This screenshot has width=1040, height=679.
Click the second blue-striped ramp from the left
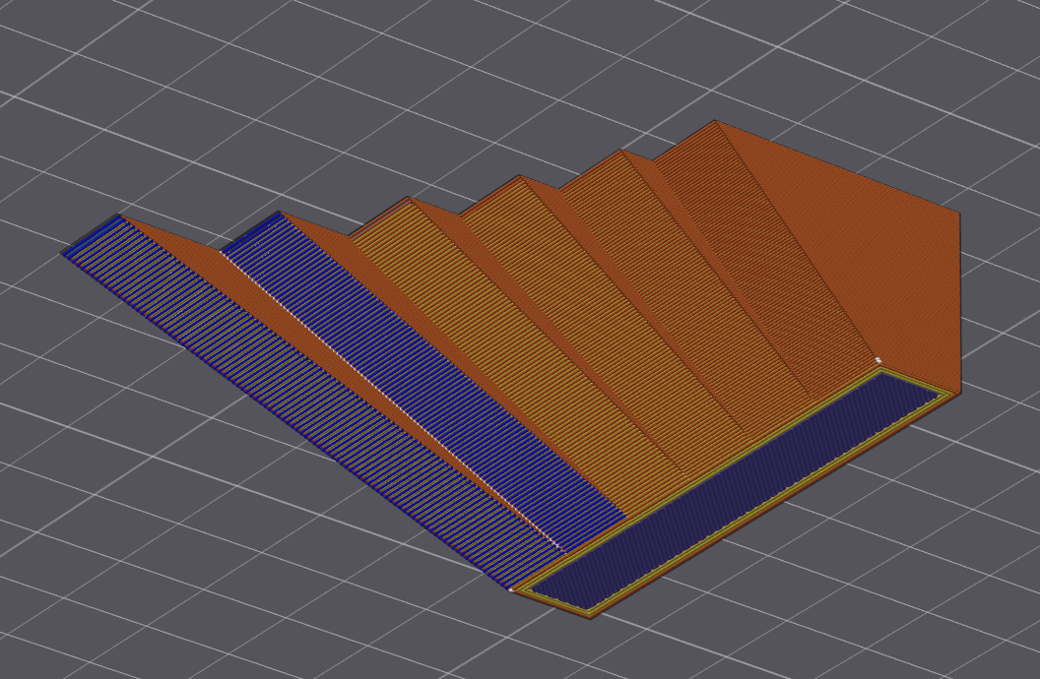[424, 381]
